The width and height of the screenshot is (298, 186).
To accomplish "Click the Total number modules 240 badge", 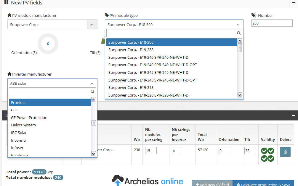I will coord(58,177).
